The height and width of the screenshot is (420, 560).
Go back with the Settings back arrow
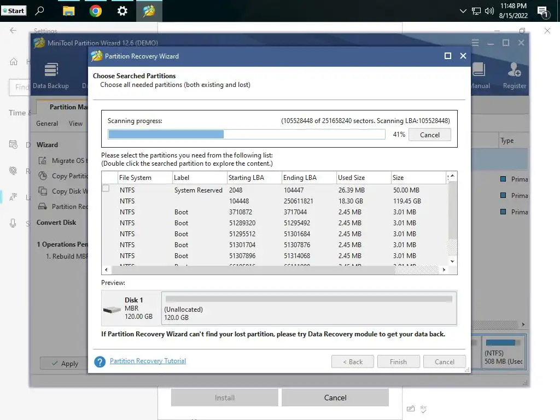coord(13,31)
